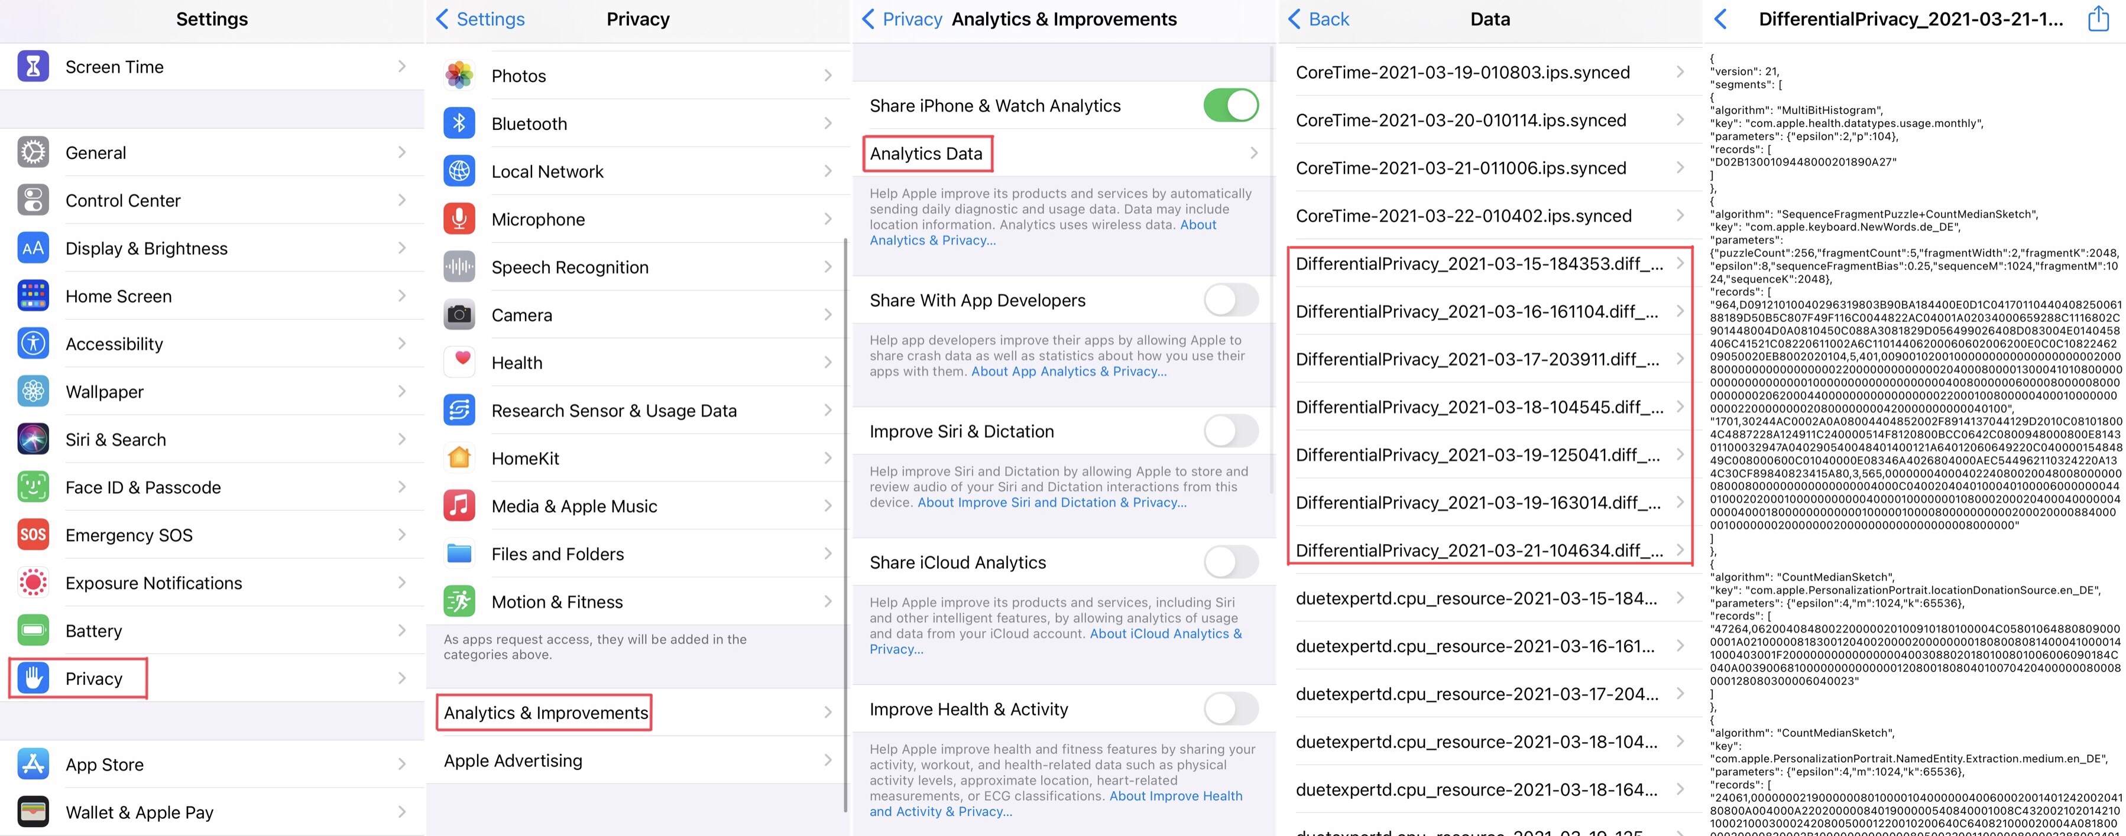2126x836 pixels.
Task: Tap the Health heart icon
Action: [460, 362]
